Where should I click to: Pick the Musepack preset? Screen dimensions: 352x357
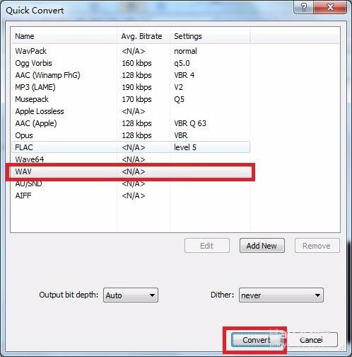[131, 99]
